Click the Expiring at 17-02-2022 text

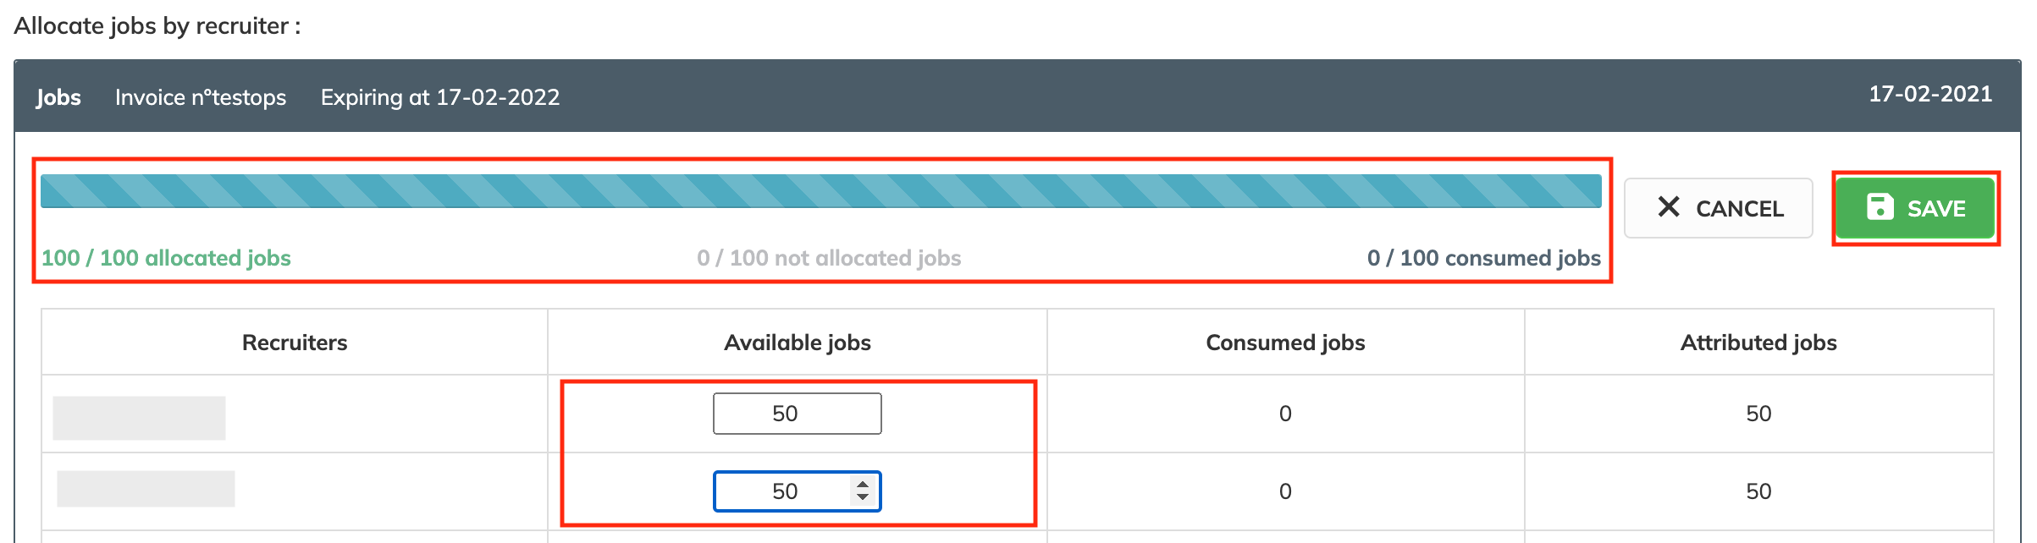point(439,97)
